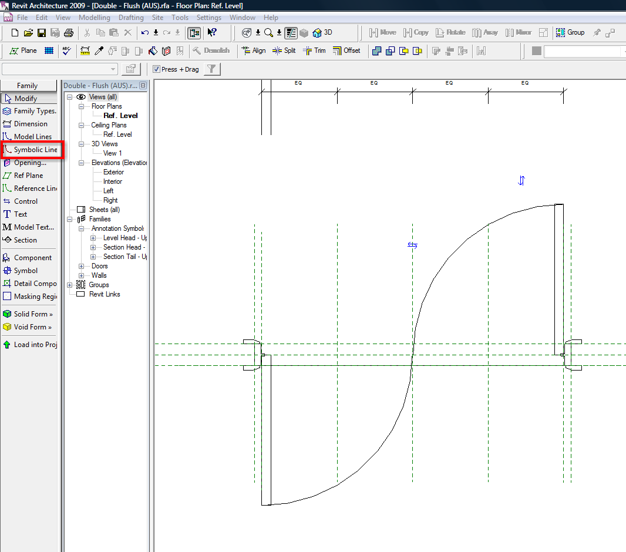The height and width of the screenshot is (552, 626).
Task: Activate the Ref Plane tool
Action: (x=28, y=176)
